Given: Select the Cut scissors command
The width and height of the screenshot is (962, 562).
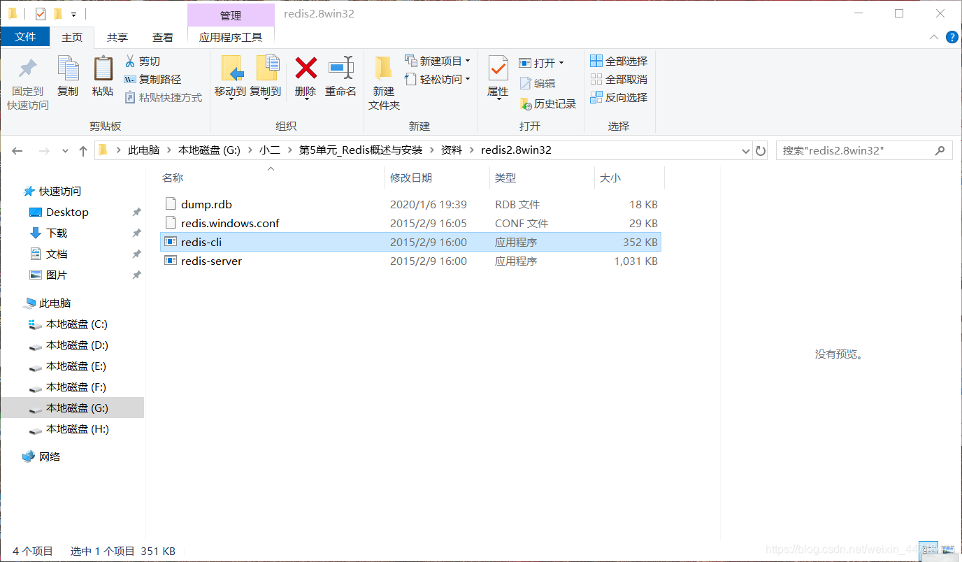Looking at the screenshot, I should tap(143, 62).
